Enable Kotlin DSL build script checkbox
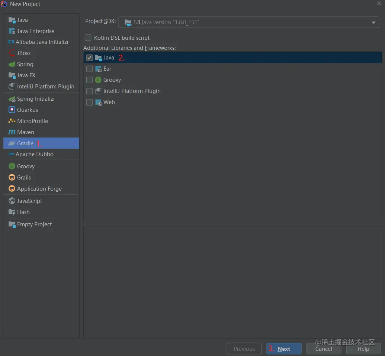The height and width of the screenshot is (356, 385). (x=88, y=38)
